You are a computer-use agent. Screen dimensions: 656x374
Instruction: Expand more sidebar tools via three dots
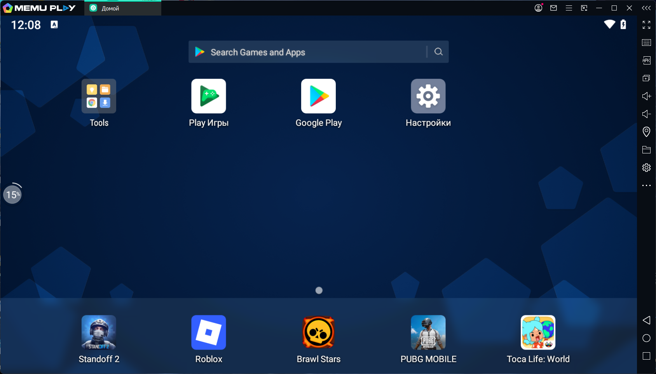646,186
